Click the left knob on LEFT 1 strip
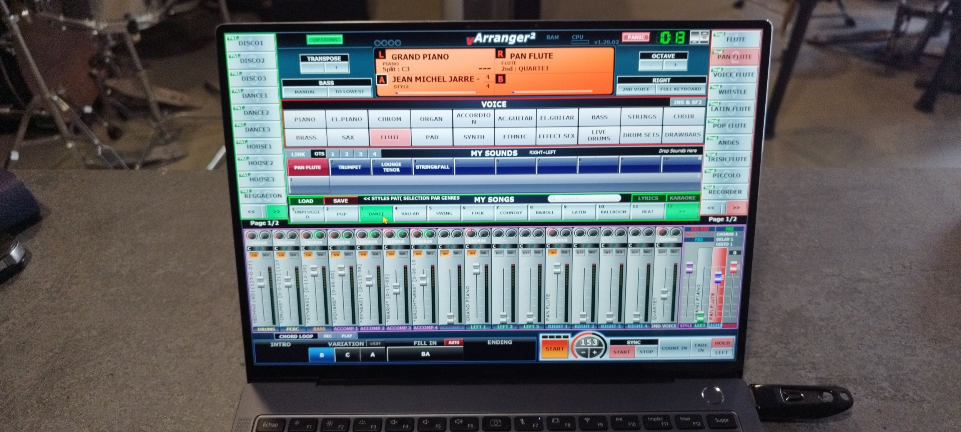Screen dimensions: 961x432 click(471, 233)
